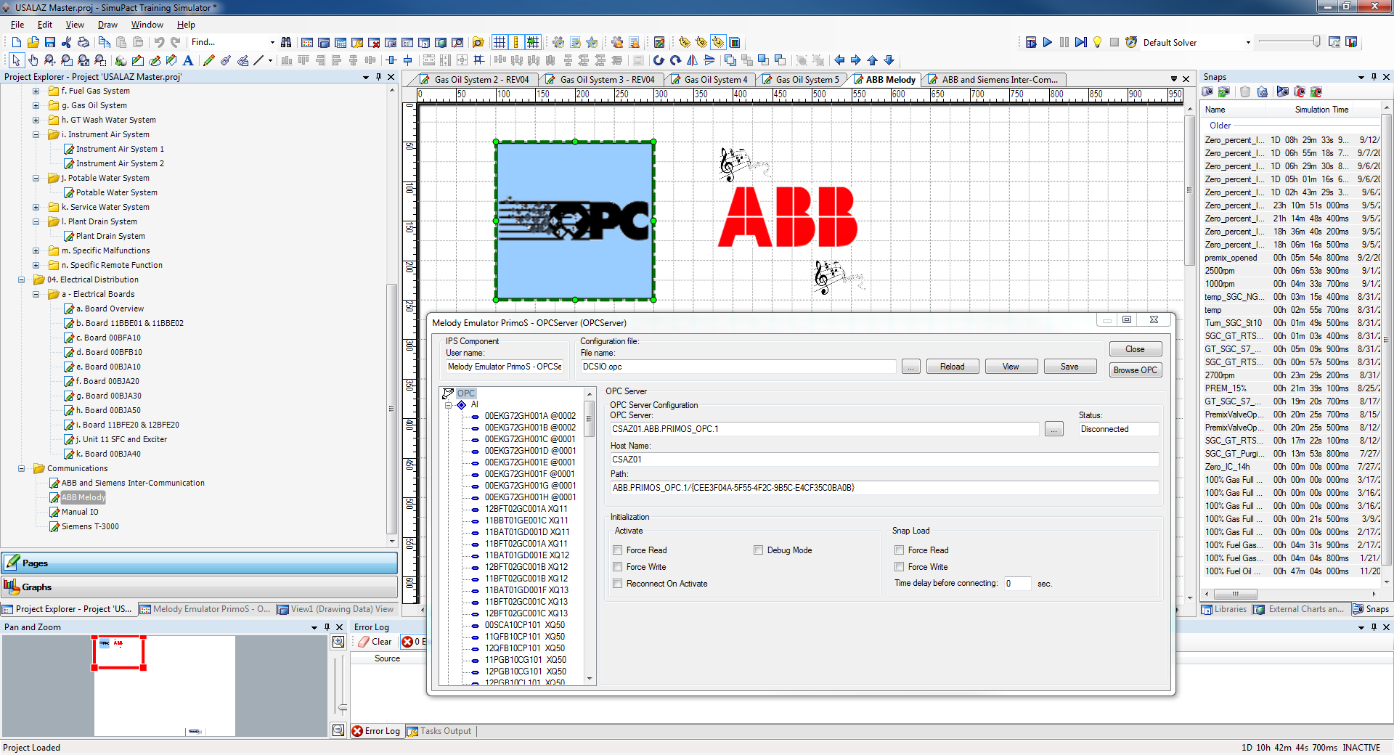Click the step-forward simulation icon
The width and height of the screenshot is (1394, 755).
pyautogui.click(x=1080, y=42)
